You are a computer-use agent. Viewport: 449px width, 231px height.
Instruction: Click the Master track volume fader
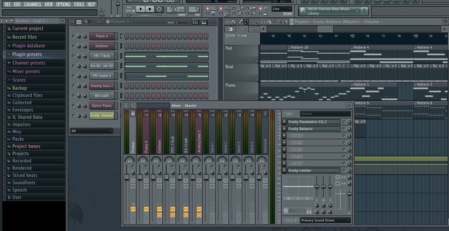tap(127, 177)
